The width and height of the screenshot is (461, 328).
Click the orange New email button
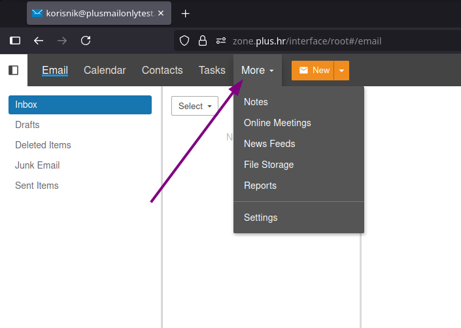(x=313, y=71)
